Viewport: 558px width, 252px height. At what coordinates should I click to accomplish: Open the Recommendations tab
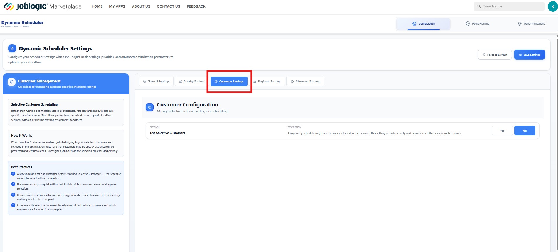coord(531,24)
